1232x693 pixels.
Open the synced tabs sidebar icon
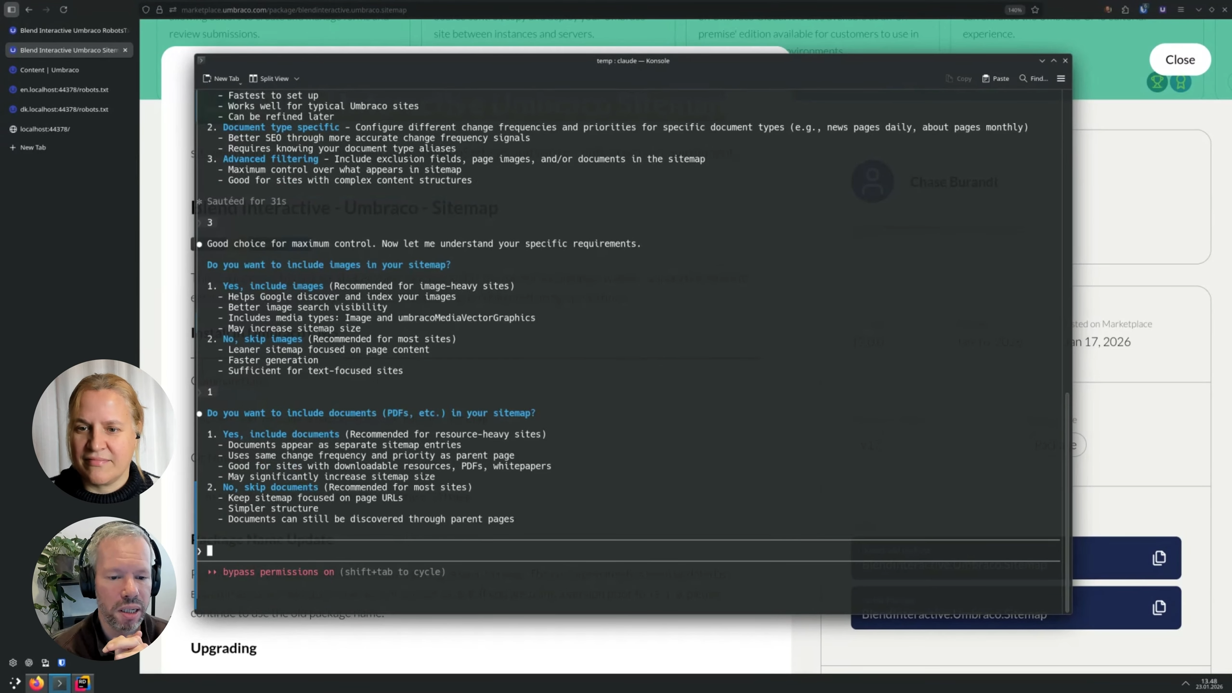45,663
